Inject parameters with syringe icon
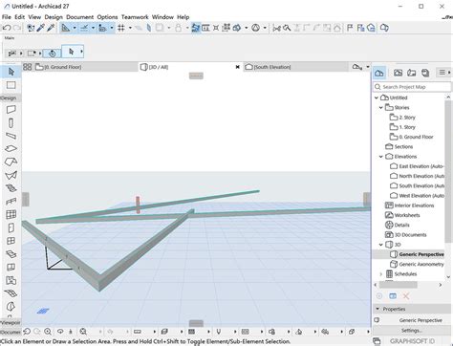The width and height of the screenshot is (453, 346). [51, 28]
